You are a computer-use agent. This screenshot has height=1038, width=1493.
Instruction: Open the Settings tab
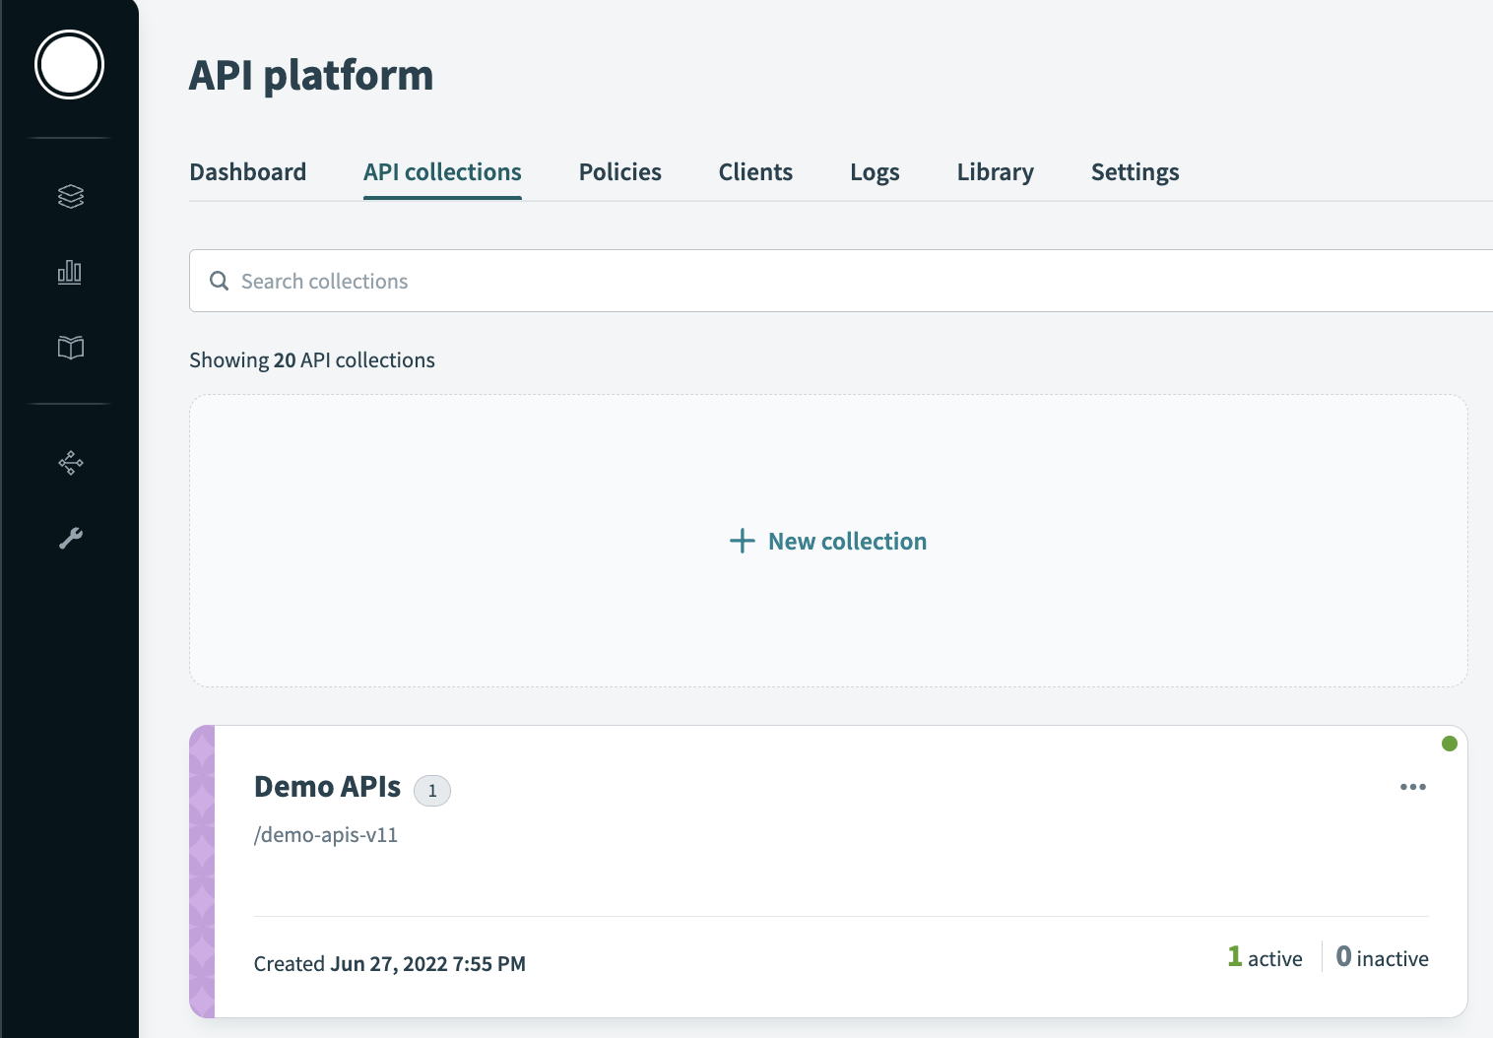tap(1135, 171)
